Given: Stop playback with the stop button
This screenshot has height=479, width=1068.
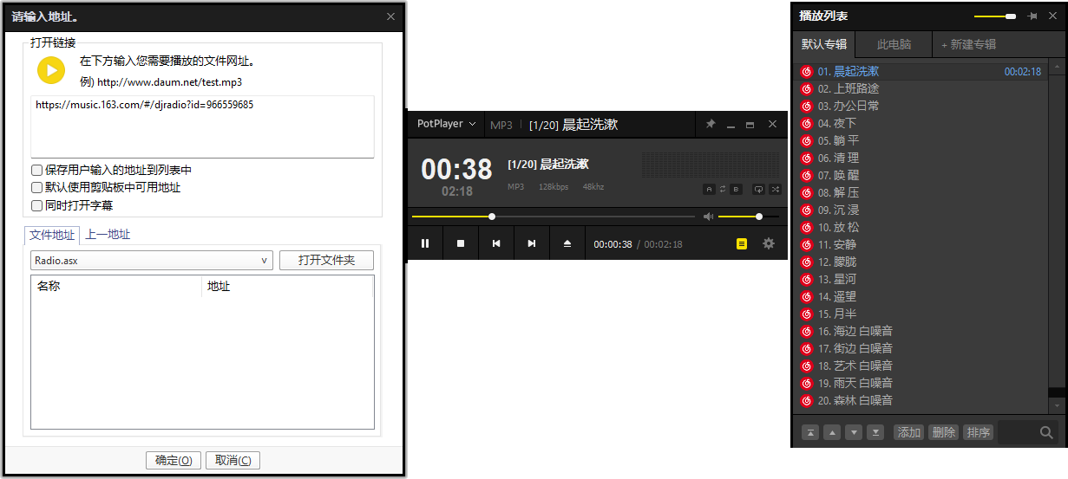Looking at the screenshot, I should pyautogui.click(x=461, y=243).
